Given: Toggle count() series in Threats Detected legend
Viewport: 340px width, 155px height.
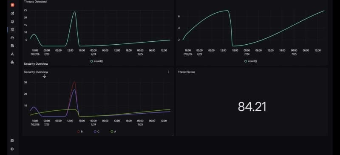Looking at the screenshot, I should 97,61.
